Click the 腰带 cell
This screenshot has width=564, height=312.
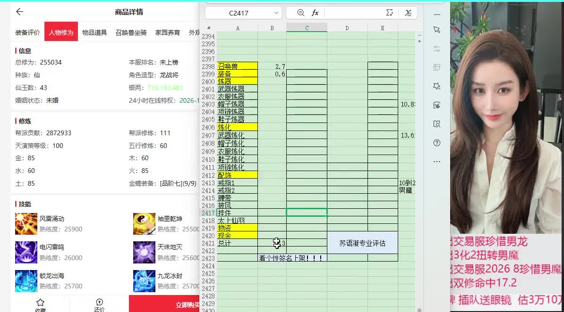[238, 198]
